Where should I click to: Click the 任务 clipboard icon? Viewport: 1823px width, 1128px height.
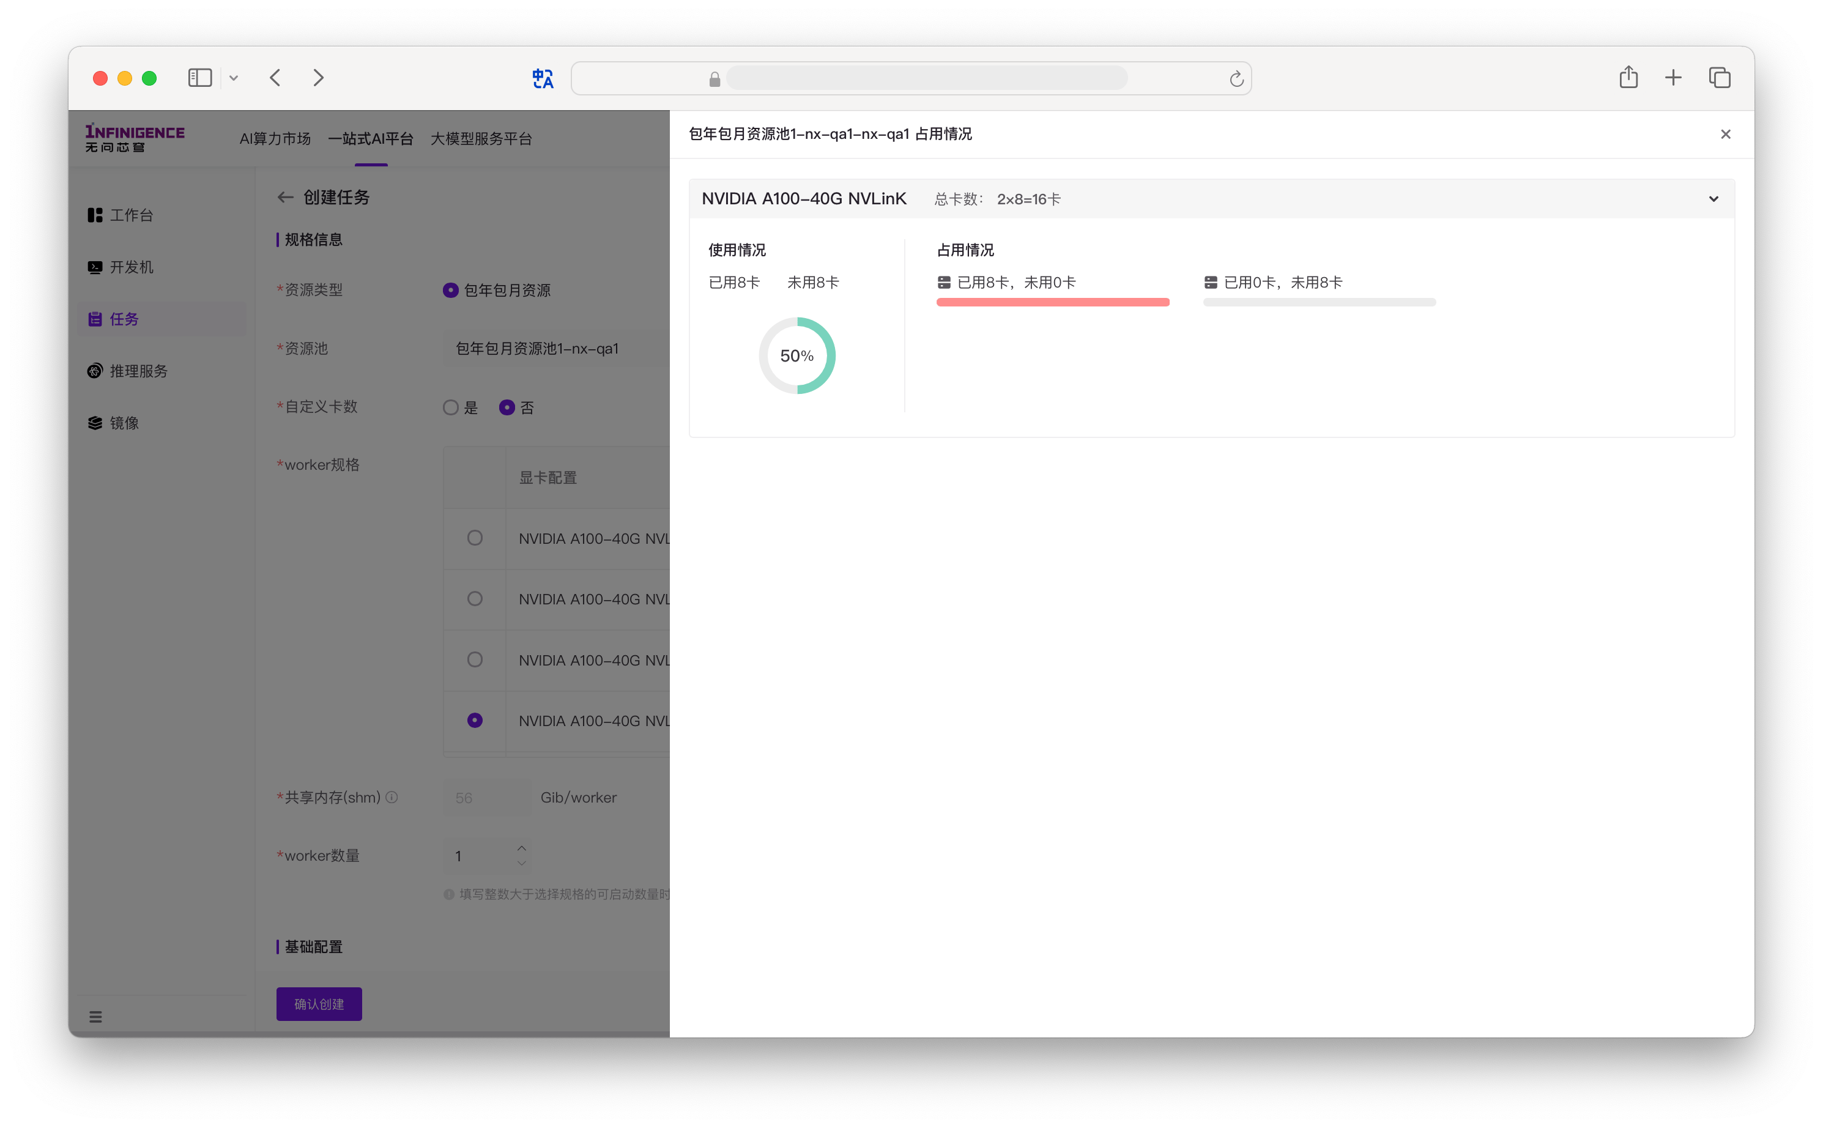click(x=95, y=319)
